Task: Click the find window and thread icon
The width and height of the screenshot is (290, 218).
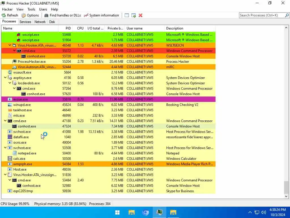Action: coord(134,15)
